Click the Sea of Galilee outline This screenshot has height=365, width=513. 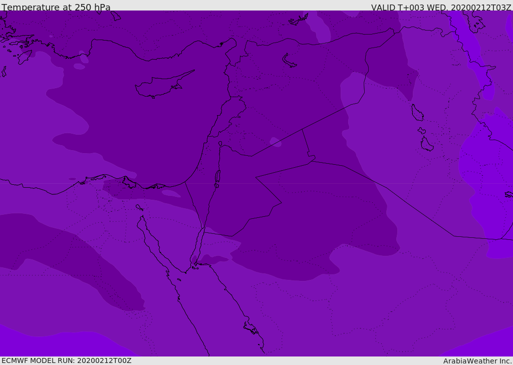tap(220, 144)
